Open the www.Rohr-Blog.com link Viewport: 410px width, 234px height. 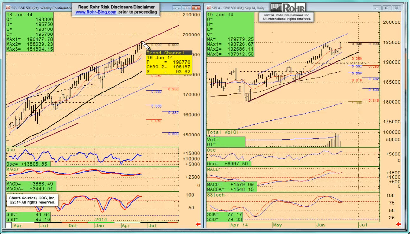click(96, 12)
